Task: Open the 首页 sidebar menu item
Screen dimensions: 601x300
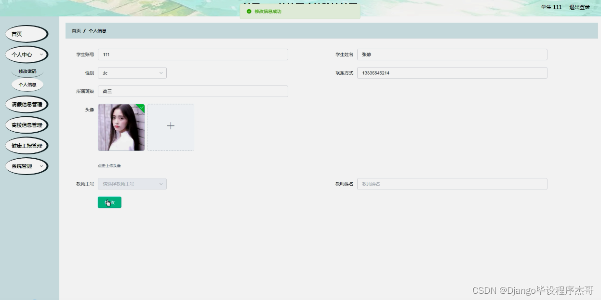Action: click(27, 34)
